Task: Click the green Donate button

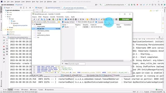Action: tap(126, 19)
